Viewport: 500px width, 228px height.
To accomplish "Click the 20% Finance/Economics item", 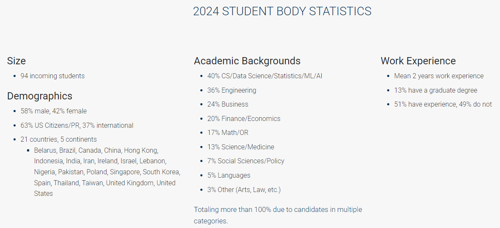I will [244, 119].
